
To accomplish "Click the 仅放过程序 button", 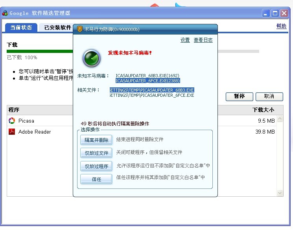I will coord(96,166).
